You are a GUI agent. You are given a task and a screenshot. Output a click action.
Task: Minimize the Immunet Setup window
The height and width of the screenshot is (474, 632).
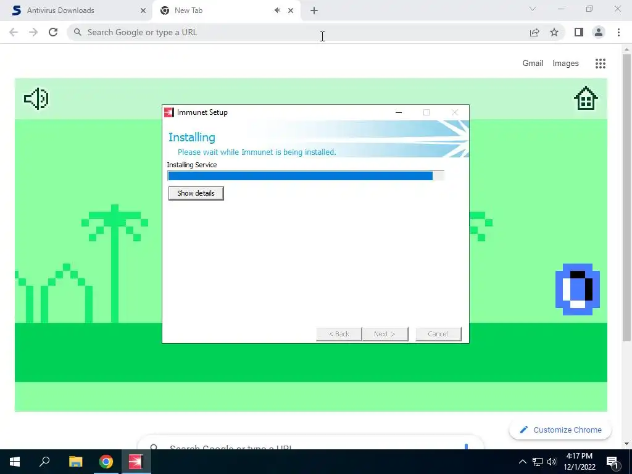click(399, 112)
